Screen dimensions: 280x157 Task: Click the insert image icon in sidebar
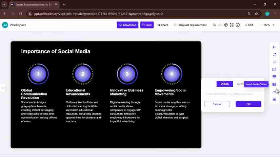(x=274, y=99)
